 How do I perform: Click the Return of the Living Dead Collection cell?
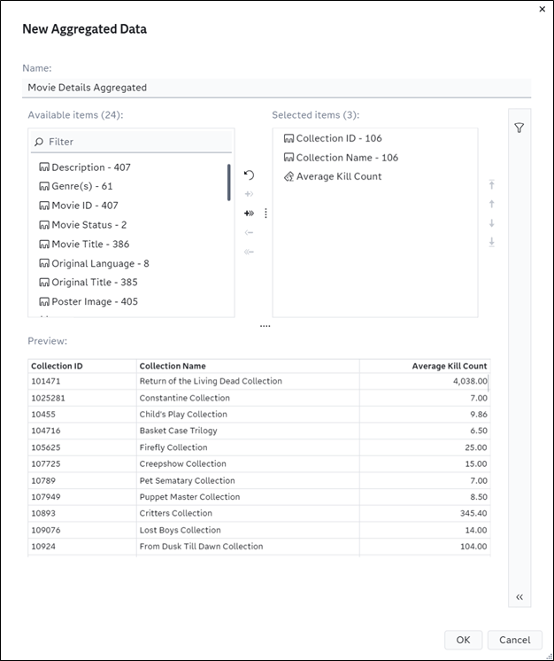pos(248,381)
